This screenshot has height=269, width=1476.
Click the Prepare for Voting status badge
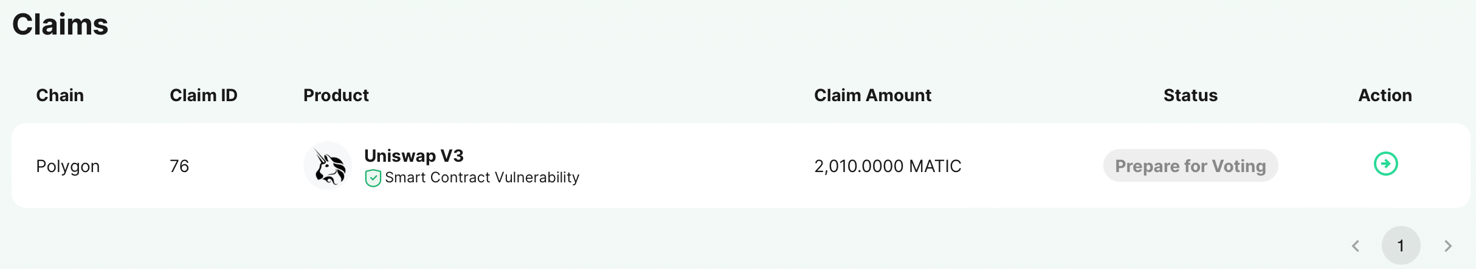[x=1190, y=165]
